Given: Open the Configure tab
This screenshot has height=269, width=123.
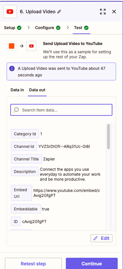Looking at the screenshot, I should tap(48, 28).
